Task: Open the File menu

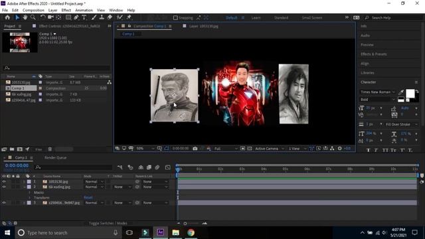Action: (5, 10)
